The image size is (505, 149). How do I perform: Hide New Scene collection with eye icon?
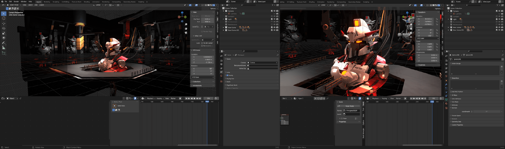274,27
